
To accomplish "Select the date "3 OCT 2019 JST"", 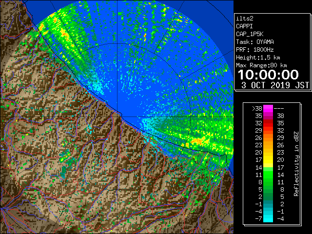I will click(275, 85).
